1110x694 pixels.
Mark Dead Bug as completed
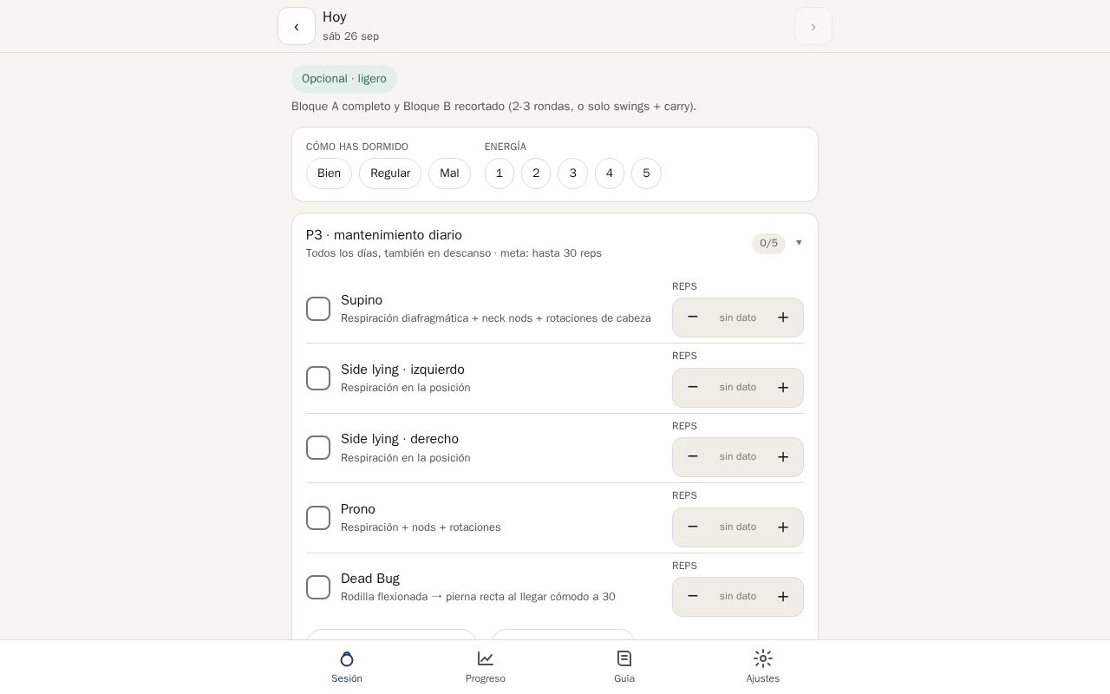click(318, 587)
